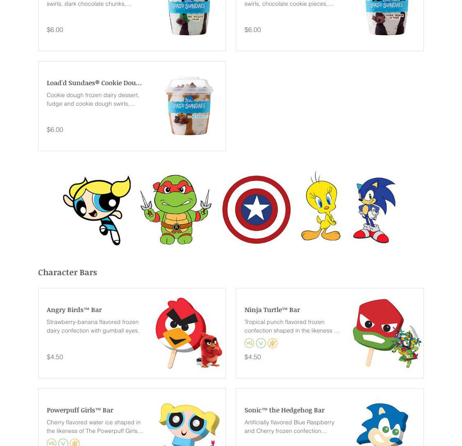The height and width of the screenshot is (446, 462).
Task: Click the Angry Birds popsicle image
Action: click(x=189, y=333)
